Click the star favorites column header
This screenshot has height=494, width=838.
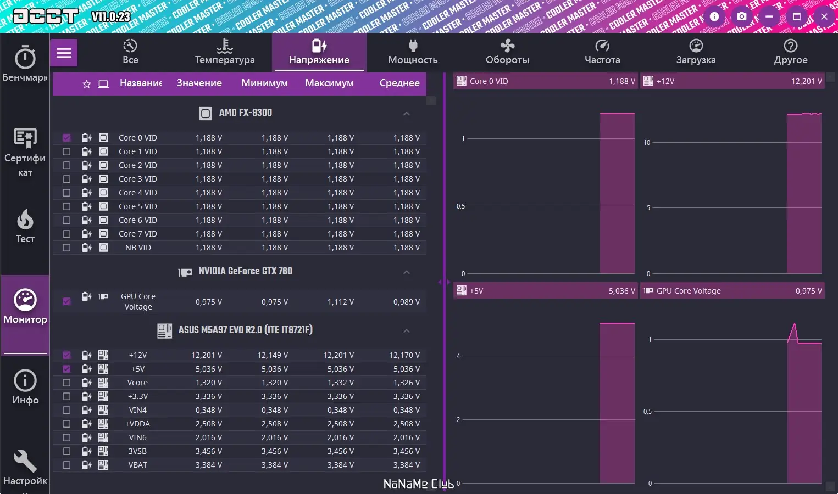86,84
